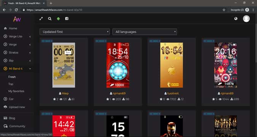Click the green Android icon in toolbar
Screen dimensions: 257x137
58,19
